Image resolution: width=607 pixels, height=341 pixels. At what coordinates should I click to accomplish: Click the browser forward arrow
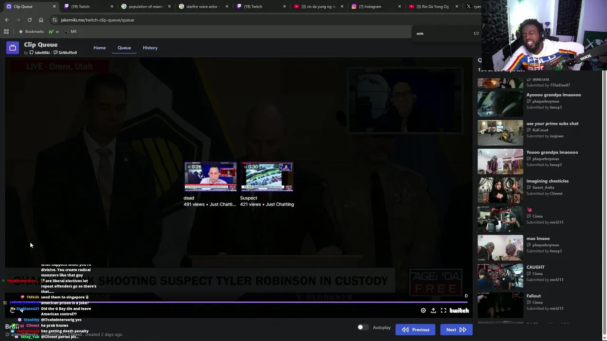18,20
